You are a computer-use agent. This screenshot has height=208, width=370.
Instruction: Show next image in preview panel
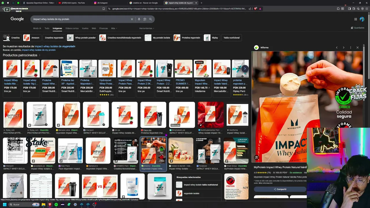point(343,47)
